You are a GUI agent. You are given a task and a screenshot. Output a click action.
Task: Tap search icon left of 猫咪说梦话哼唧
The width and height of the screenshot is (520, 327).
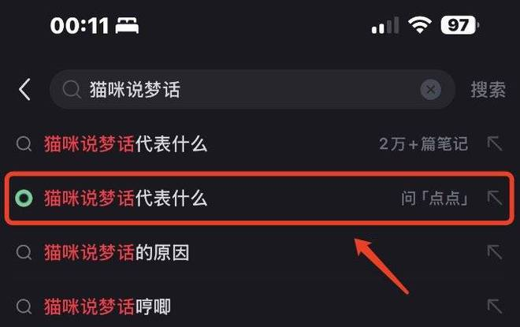24,307
